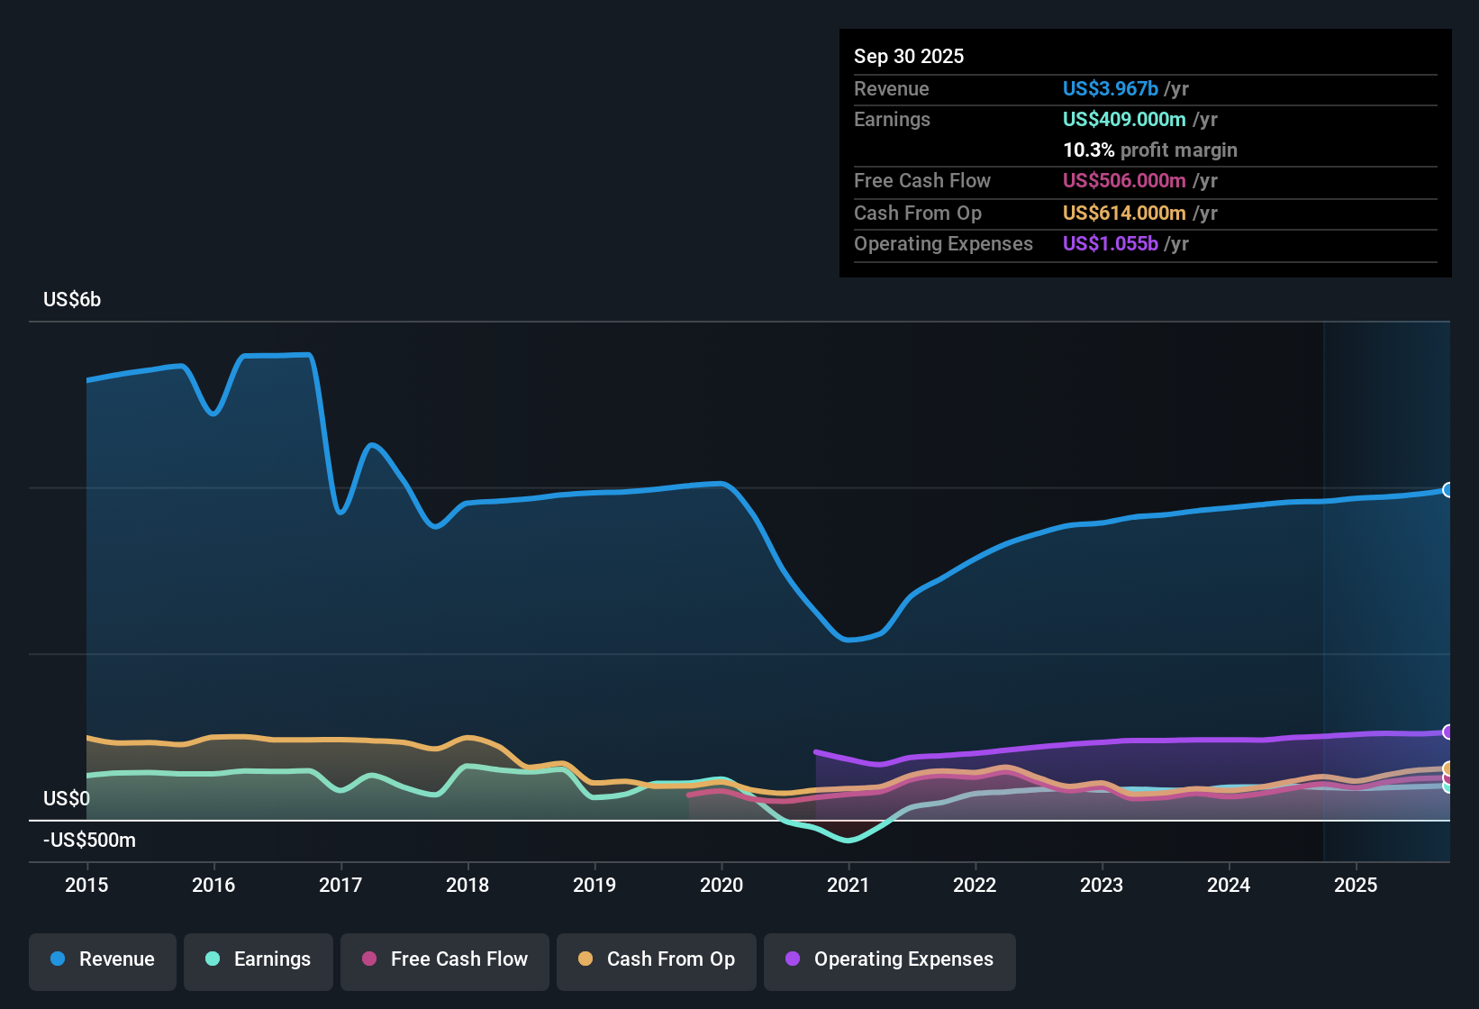Image resolution: width=1479 pixels, height=1009 pixels.
Task: Expand the Sep 30 2025 tooltip panel
Action: tap(909, 56)
